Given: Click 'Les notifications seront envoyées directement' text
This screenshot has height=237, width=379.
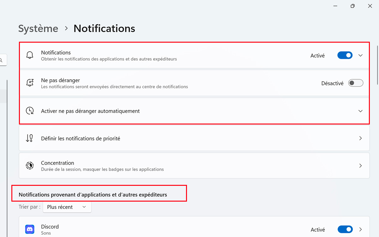Looking at the screenshot, I should [x=114, y=87].
